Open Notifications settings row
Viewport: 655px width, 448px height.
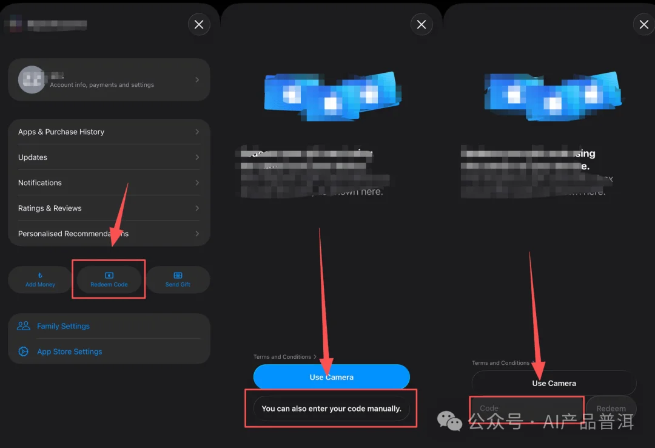tap(109, 183)
